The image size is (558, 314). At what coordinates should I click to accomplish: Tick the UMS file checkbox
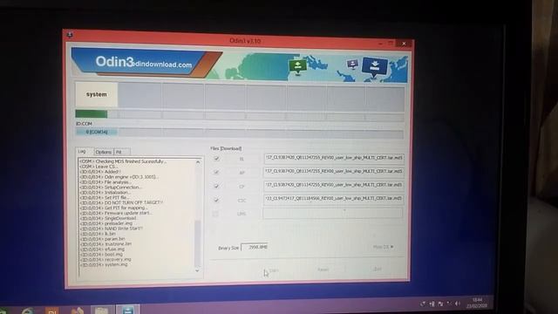(x=215, y=214)
